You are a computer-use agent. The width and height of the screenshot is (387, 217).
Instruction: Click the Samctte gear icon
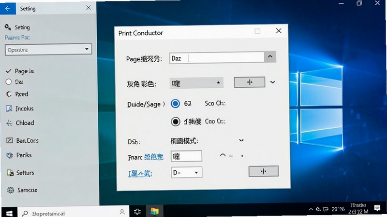click(10, 190)
